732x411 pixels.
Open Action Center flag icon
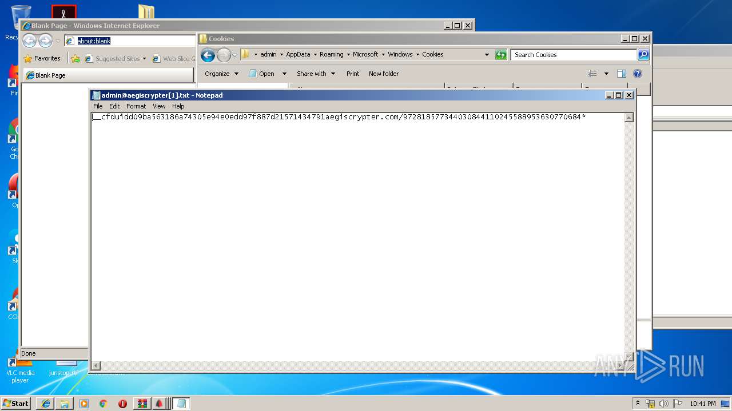pos(678,404)
